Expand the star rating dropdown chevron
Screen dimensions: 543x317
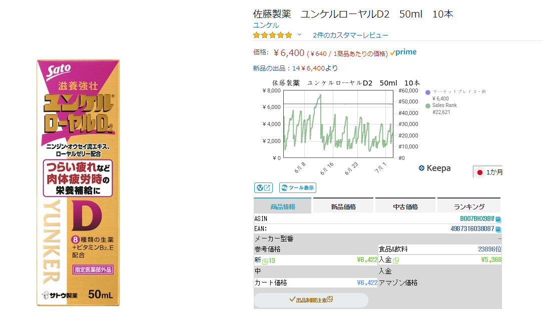(300, 35)
